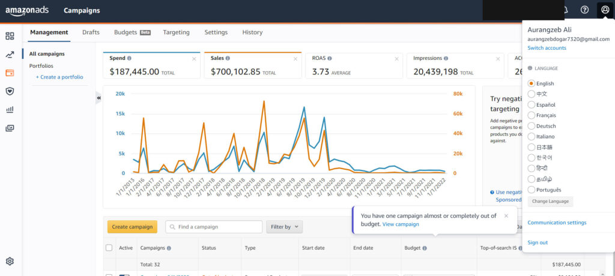Screen dimensions: 615x276
Task: Open the user account profile icon
Action: pyautogui.click(x=605, y=10)
